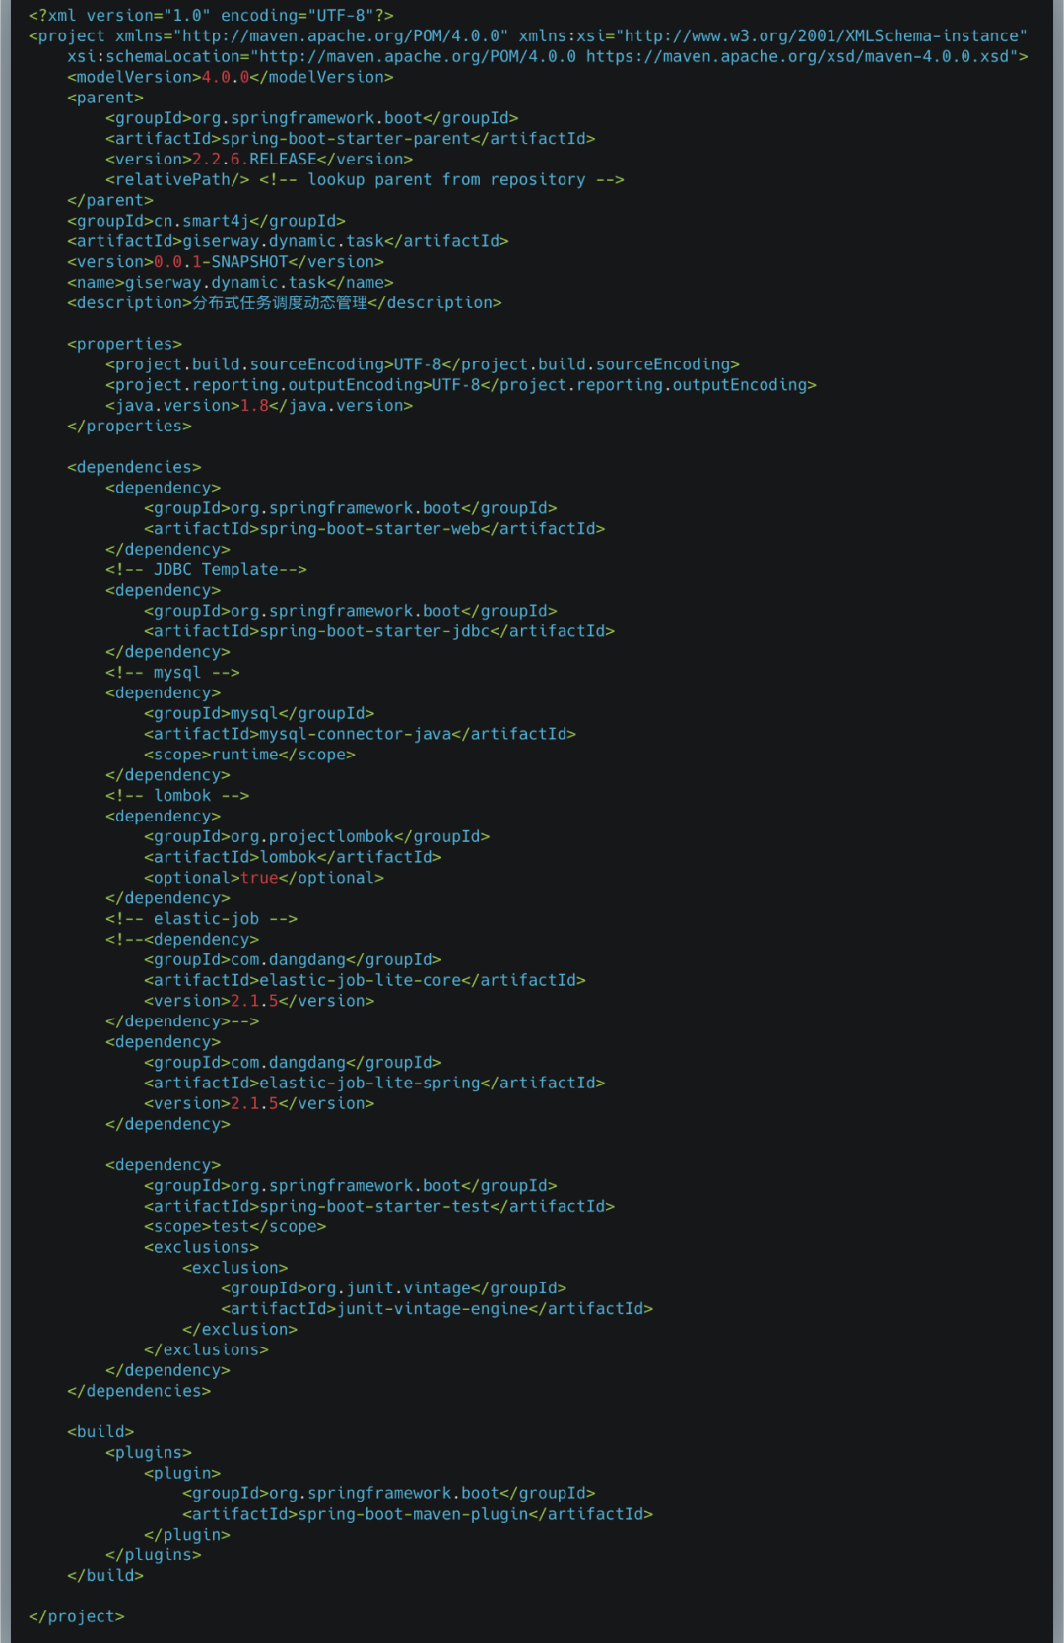This screenshot has width=1064, height=1643.
Task: Click the opening build tag
Action: click(100, 1432)
